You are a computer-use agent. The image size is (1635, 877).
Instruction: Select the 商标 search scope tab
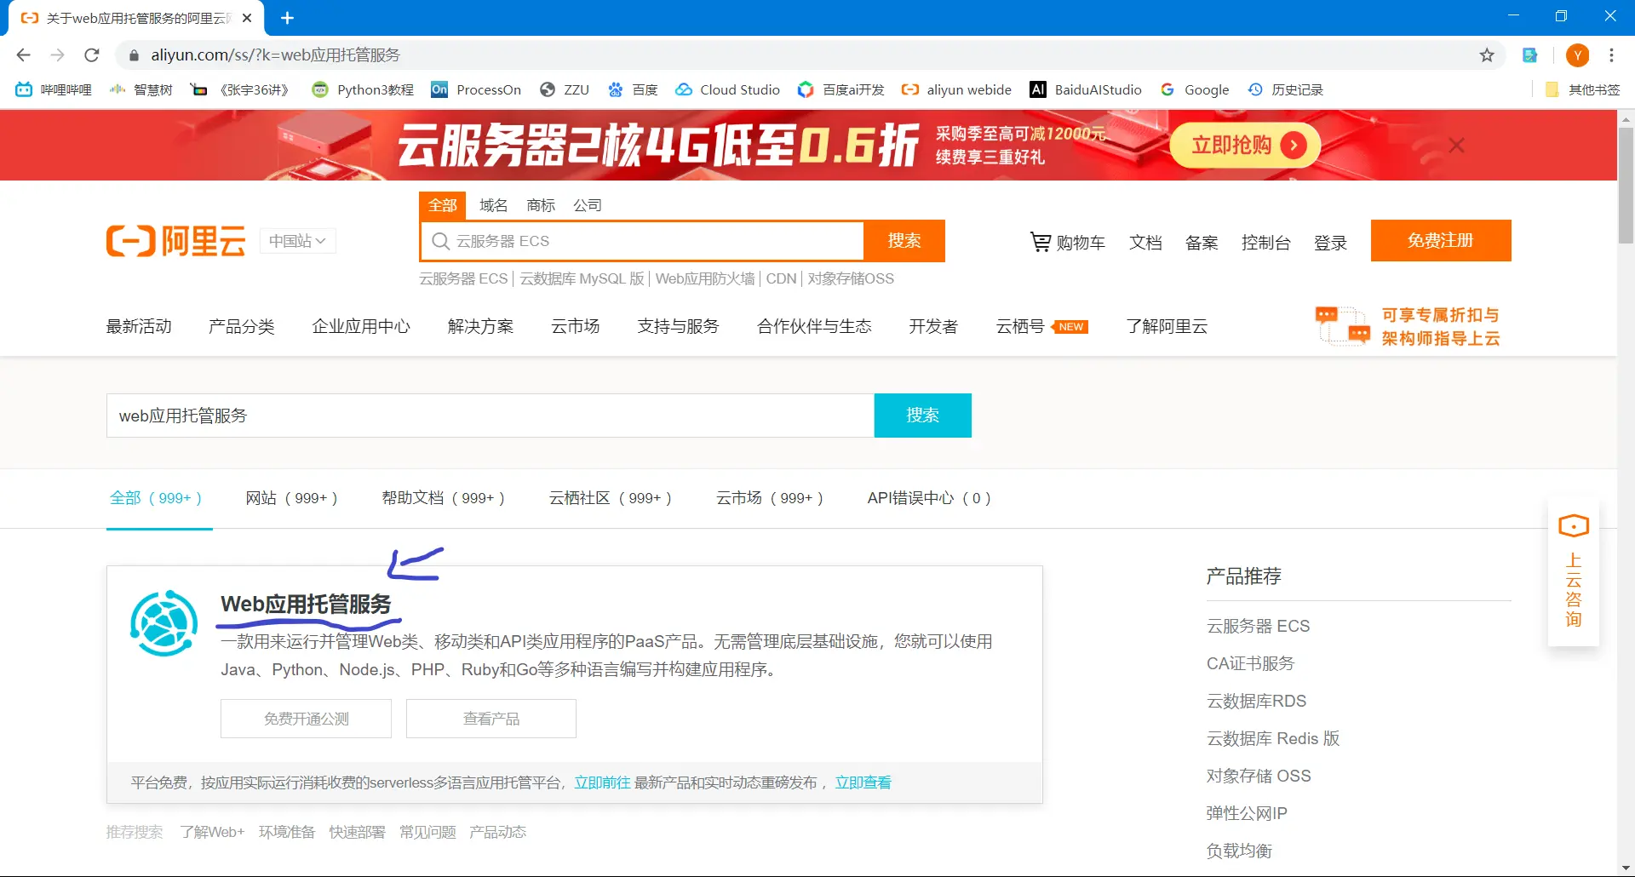tap(541, 205)
